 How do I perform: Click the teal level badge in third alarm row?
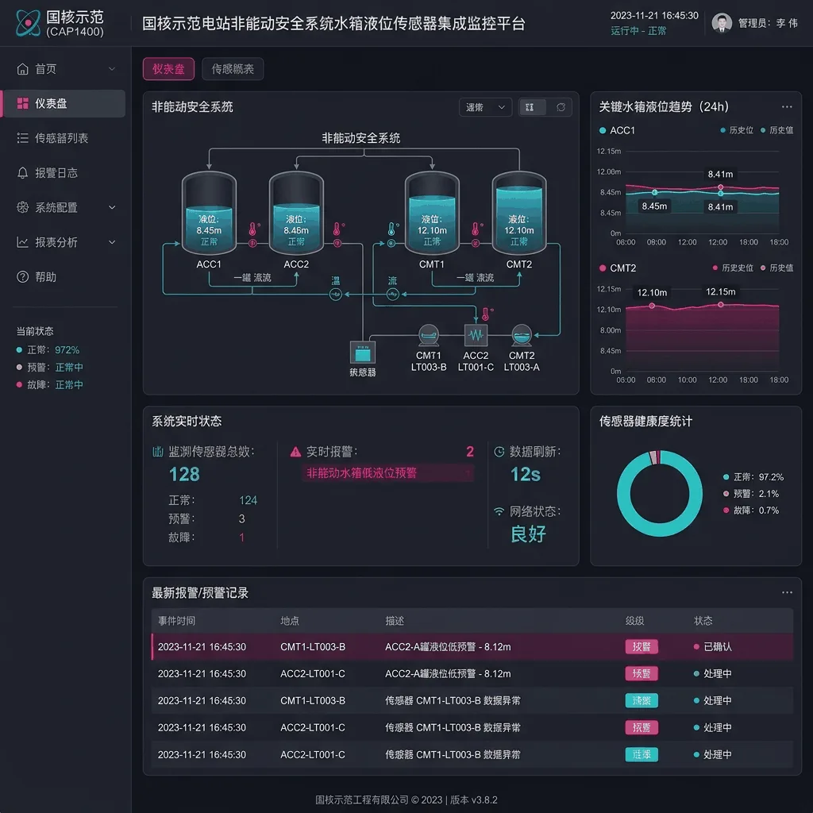642,700
